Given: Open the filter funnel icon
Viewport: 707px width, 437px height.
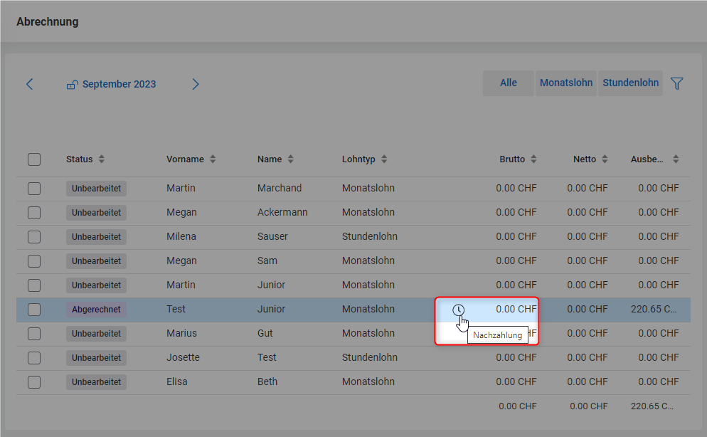Looking at the screenshot, I should pos(676,84).
